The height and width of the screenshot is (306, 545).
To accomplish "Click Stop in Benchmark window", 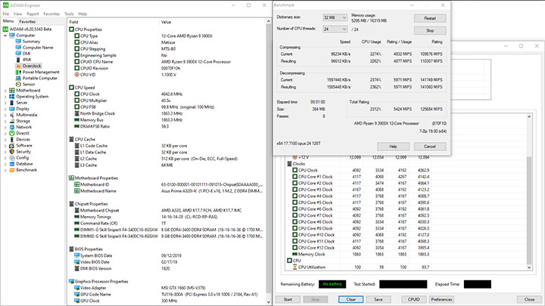I will 430,30.
